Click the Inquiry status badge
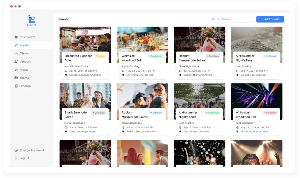 [x=101, y=56]
